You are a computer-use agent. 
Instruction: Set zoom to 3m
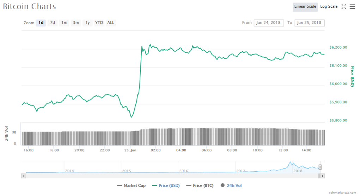[76, 23]
